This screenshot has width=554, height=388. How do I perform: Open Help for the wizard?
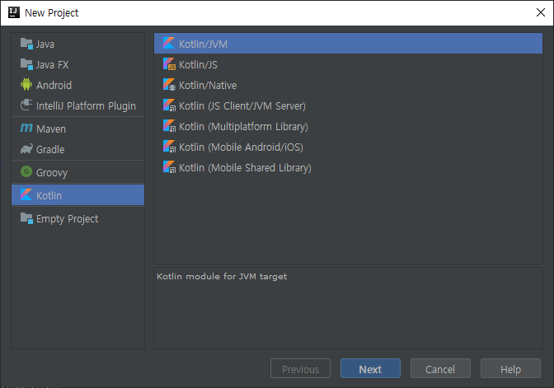[510, 369]
